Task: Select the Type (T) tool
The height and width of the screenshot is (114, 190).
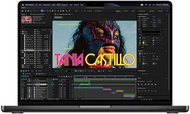Action: (x=55, y=11)
